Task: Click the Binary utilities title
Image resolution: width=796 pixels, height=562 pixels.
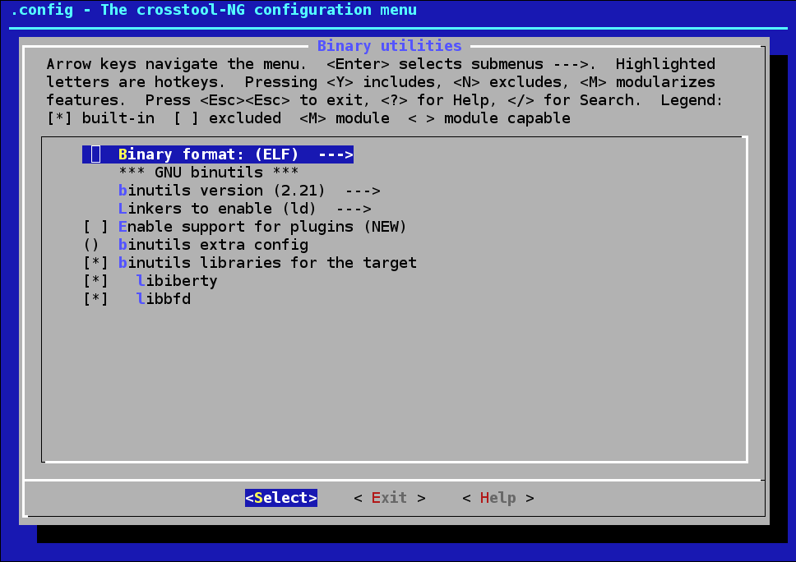Action: 390,46
